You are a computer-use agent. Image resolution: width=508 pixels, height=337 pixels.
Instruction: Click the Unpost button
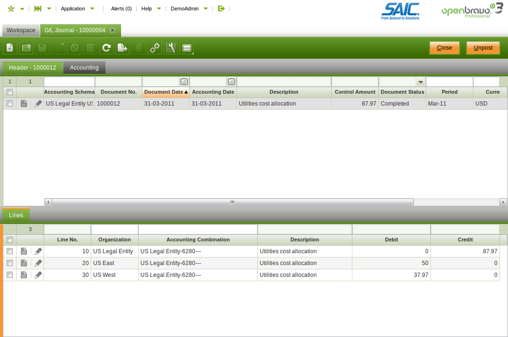[483, 48]
